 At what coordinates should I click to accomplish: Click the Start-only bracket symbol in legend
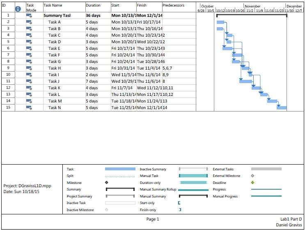179,203
